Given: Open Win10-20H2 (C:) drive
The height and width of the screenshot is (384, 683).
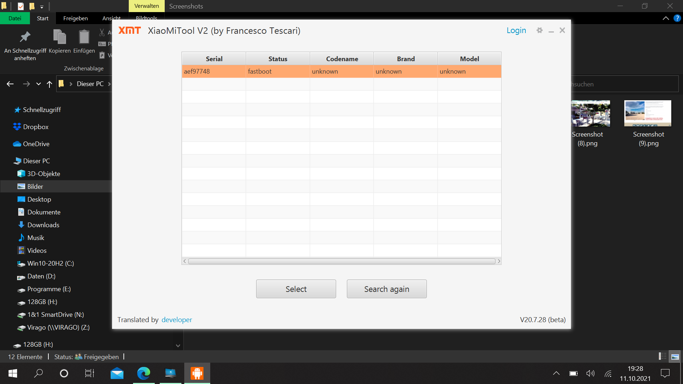Looking at the screenshot, I should (x=51, y=263).
